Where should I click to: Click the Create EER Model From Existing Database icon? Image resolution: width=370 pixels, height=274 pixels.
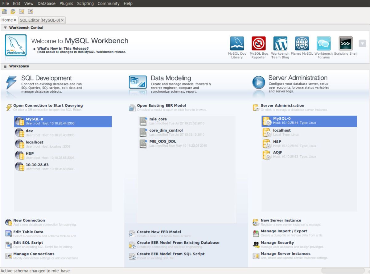coord(132,245)
